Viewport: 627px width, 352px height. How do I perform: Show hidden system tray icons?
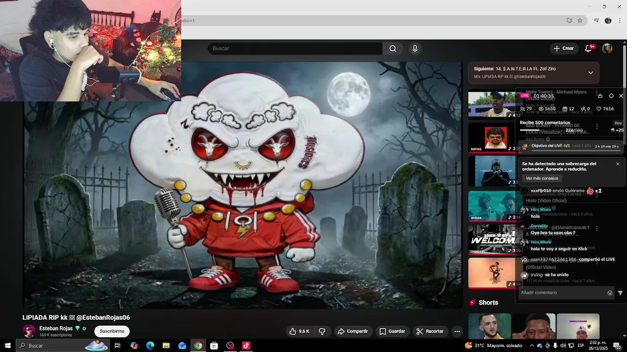(532, 346)
